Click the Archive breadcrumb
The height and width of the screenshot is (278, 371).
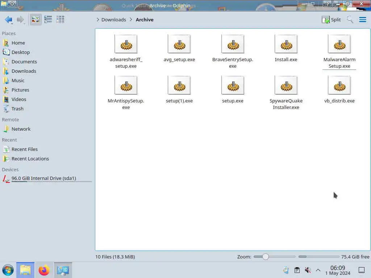point(145,20)
